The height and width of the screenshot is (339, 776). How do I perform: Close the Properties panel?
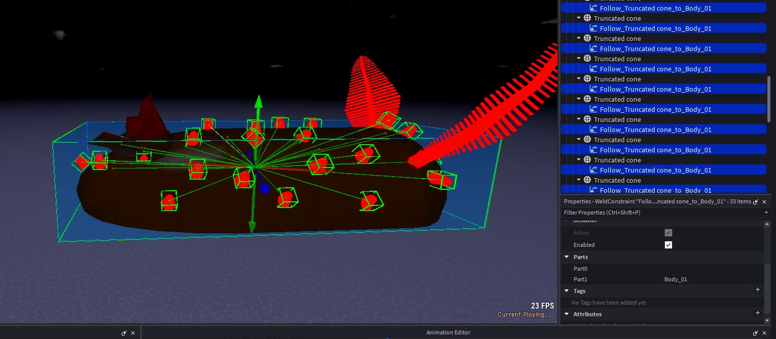click(764, 202)
